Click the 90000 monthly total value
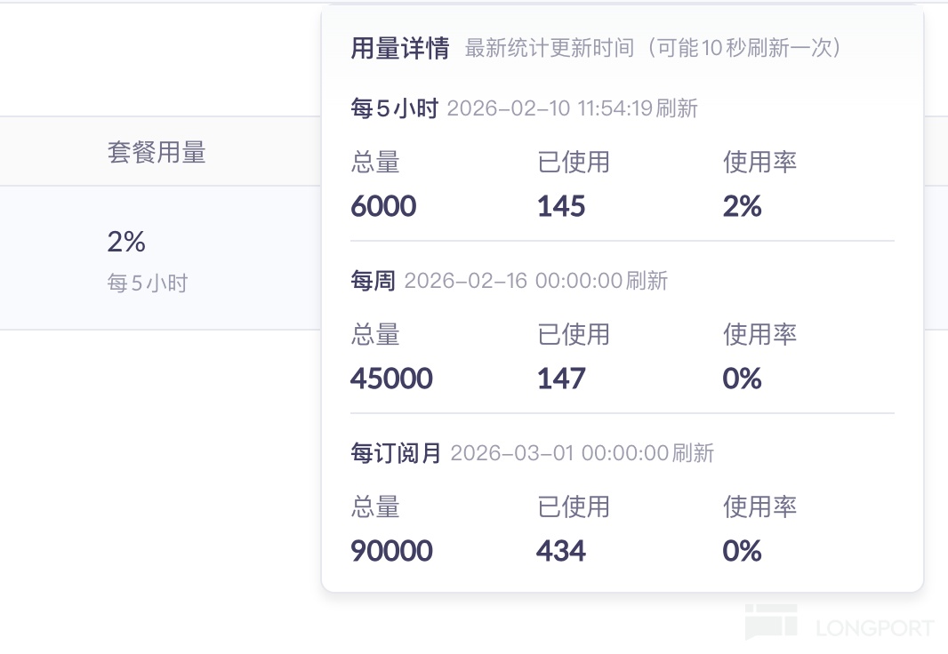This screenshot has width=948, height=654. pos(391,552)
